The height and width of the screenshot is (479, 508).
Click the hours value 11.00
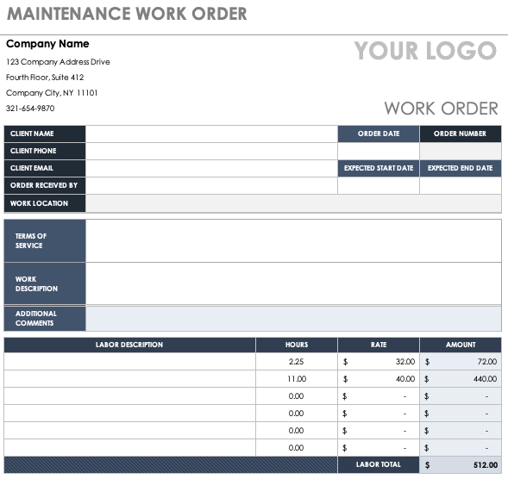coord(297,379)
